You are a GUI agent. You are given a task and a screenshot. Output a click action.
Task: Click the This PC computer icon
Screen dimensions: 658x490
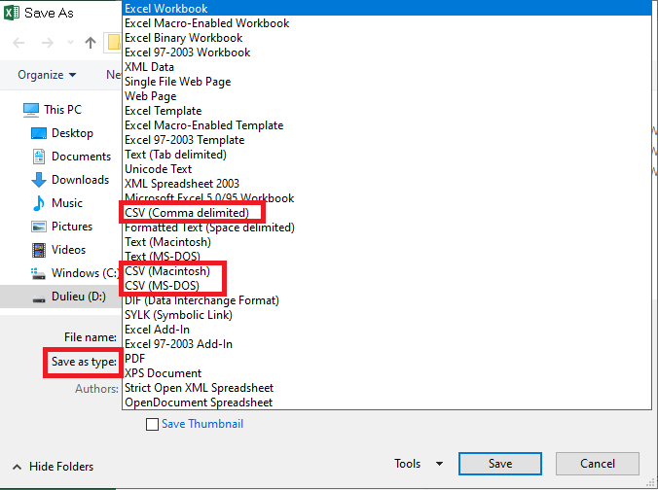click(x=31, y=110)
